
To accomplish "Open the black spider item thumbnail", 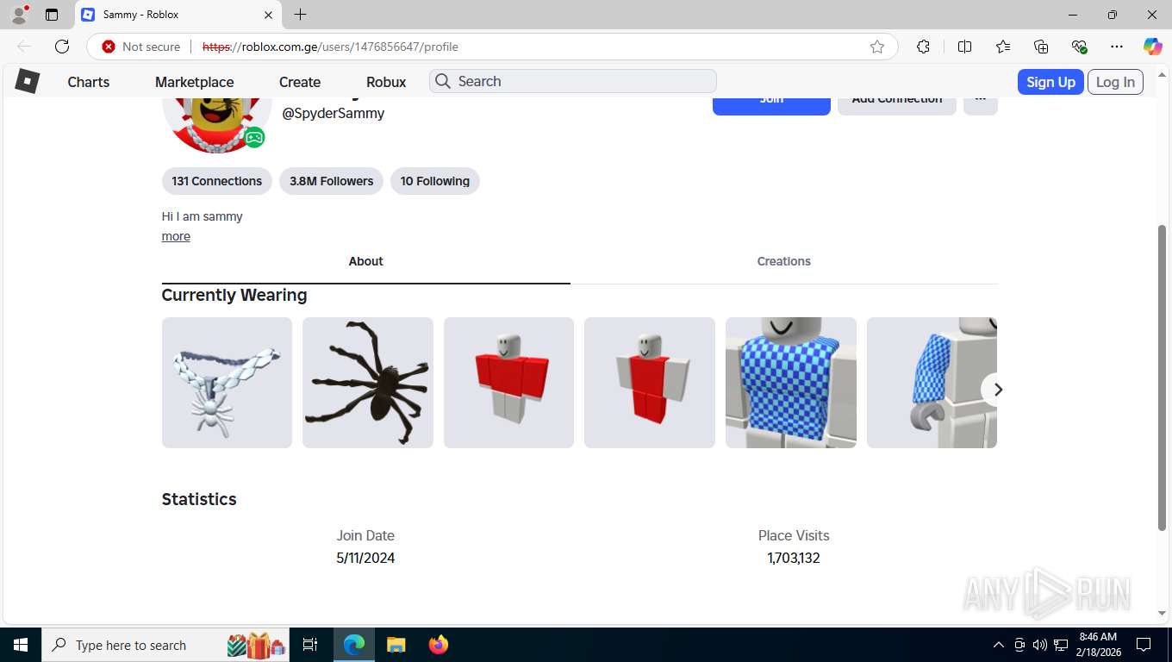I will [368, 383].
